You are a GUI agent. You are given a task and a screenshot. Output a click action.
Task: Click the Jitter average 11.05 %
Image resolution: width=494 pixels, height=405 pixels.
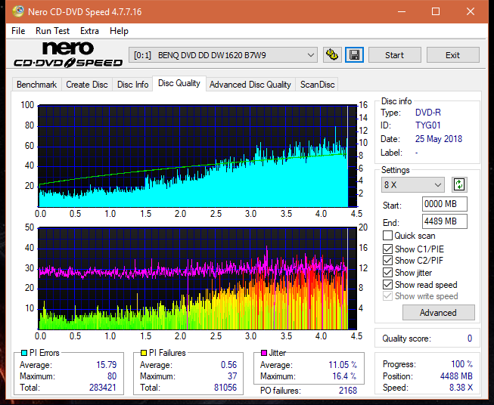(x=343, y=365)
